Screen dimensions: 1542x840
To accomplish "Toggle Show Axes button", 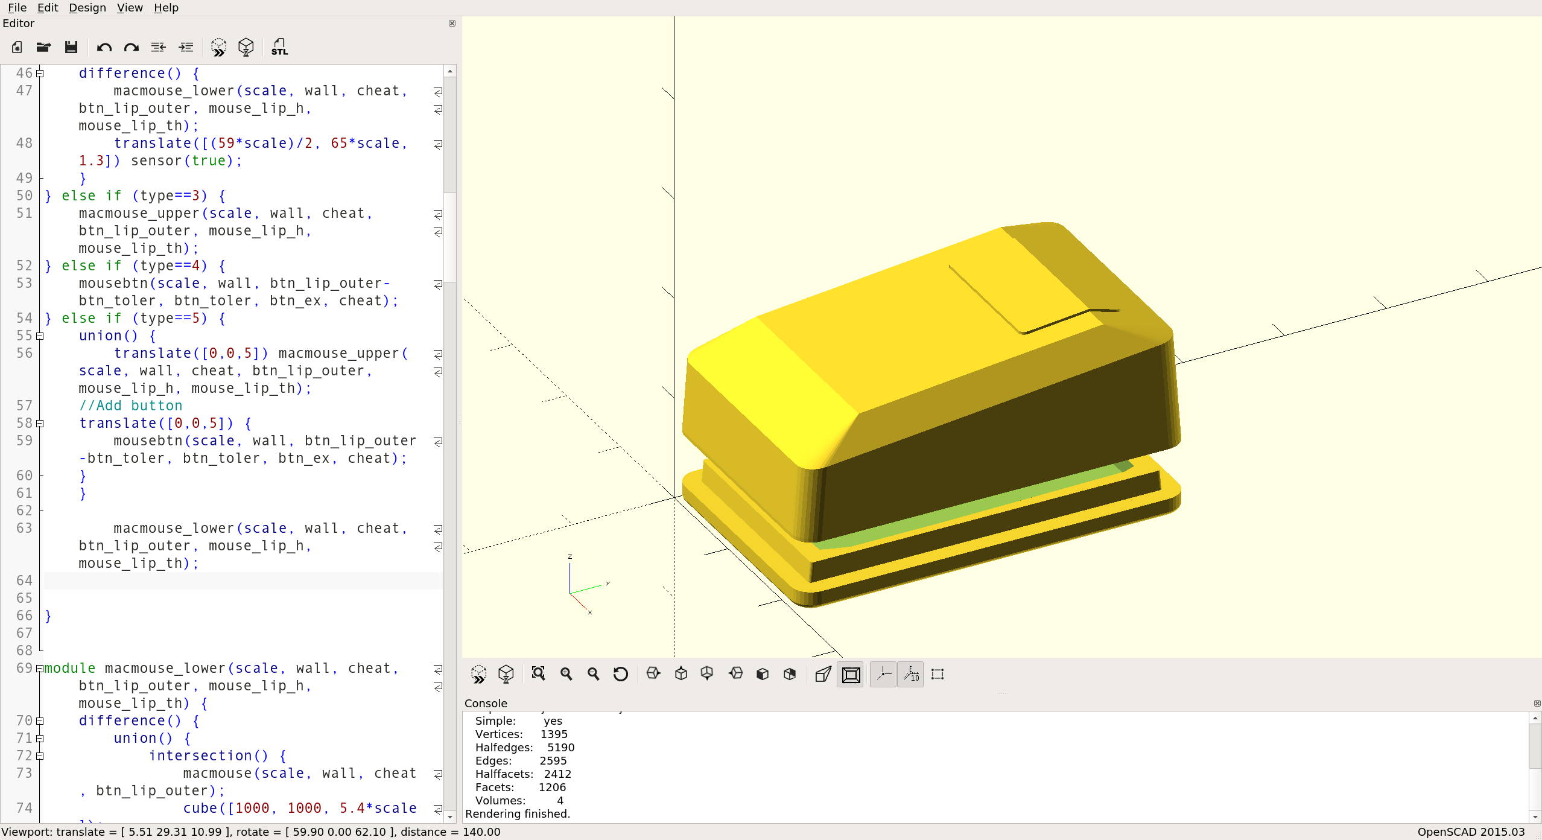I will coord(883,674).
